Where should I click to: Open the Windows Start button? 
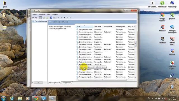pyautogui.click(x=3, y=98)
